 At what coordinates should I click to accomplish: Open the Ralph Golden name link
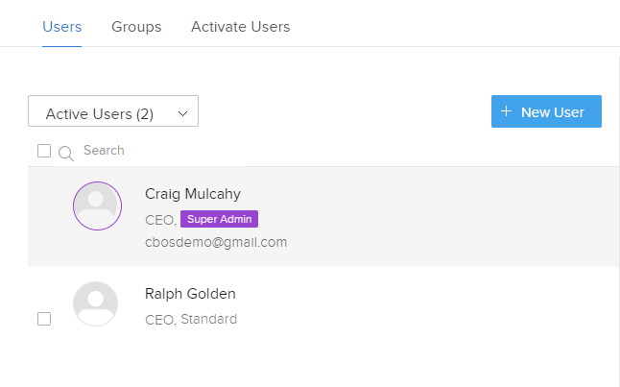190,294
